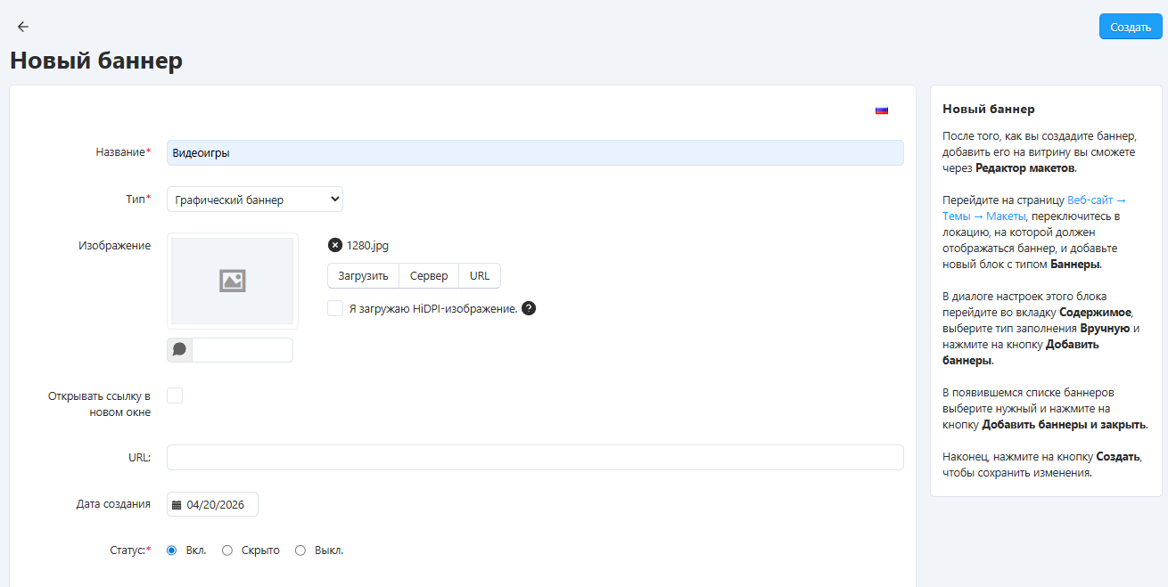Click the calendar icon in date field
Image resolution: width=1168 pixels, height=587 pixels.
click(177, 505)
